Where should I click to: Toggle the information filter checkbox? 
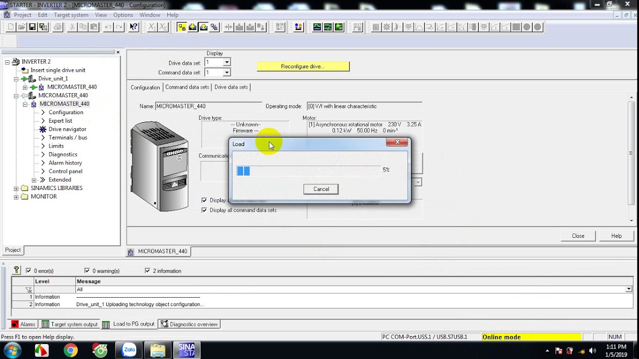pos(147,271)
